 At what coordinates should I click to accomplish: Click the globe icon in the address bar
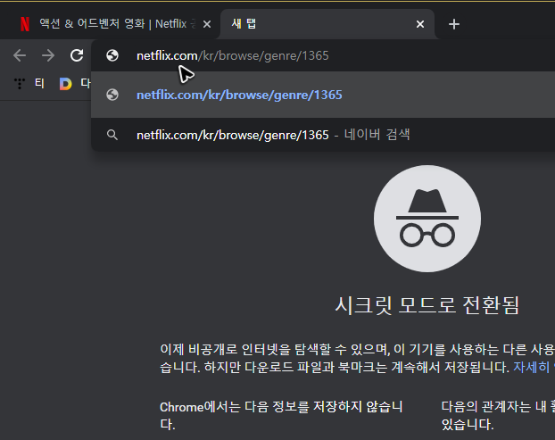(112, 55)
